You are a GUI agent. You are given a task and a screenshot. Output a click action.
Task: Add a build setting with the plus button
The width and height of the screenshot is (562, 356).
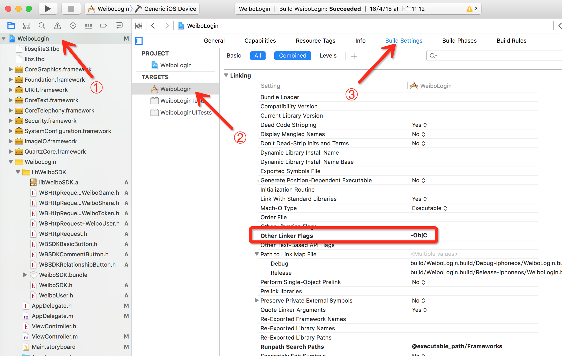354,56
